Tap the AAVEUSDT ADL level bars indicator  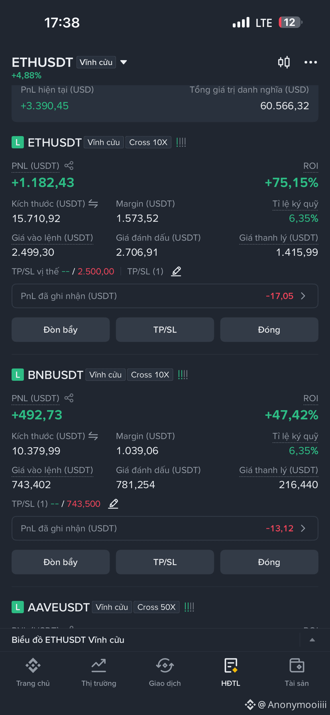click(189, 607)
